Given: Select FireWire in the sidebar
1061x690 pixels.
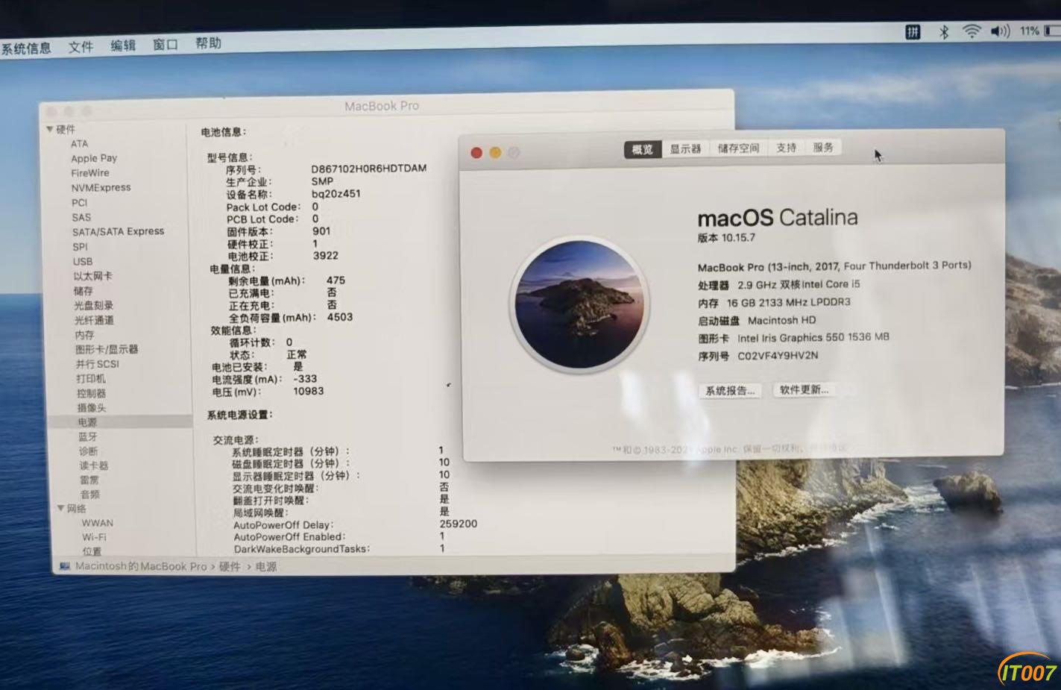Looking at the screenshot, I should coord(90,173).
